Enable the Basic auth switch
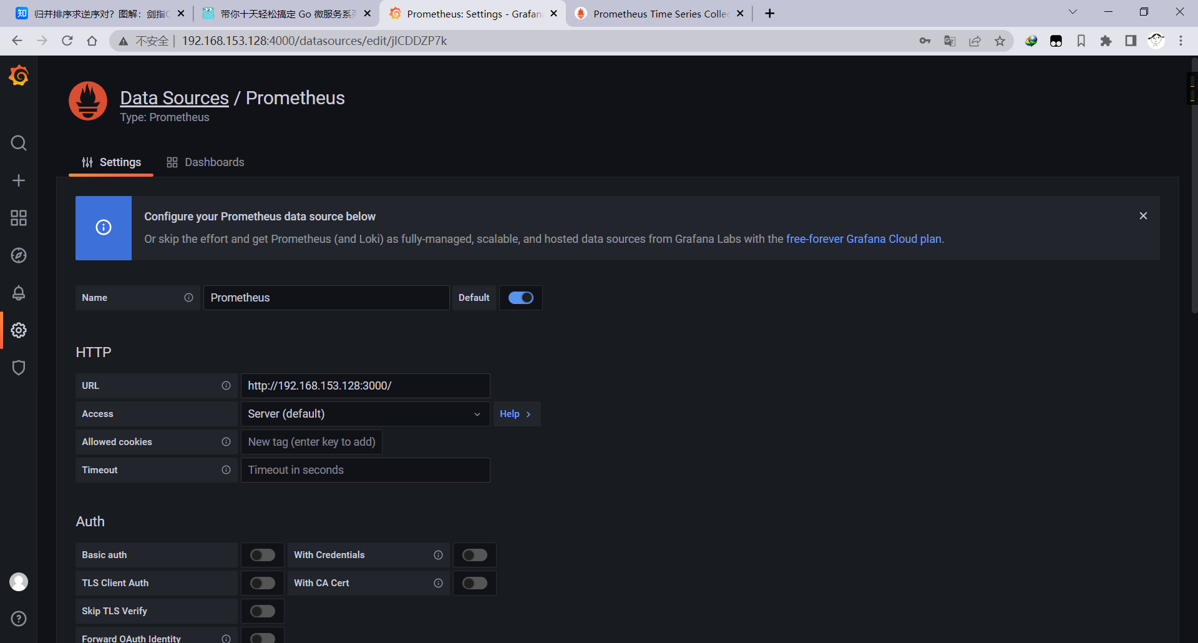This screenshot has height=643, width=1198. 263,555
